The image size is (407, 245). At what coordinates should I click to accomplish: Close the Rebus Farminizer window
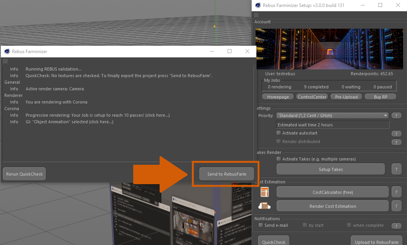point(247,51)
